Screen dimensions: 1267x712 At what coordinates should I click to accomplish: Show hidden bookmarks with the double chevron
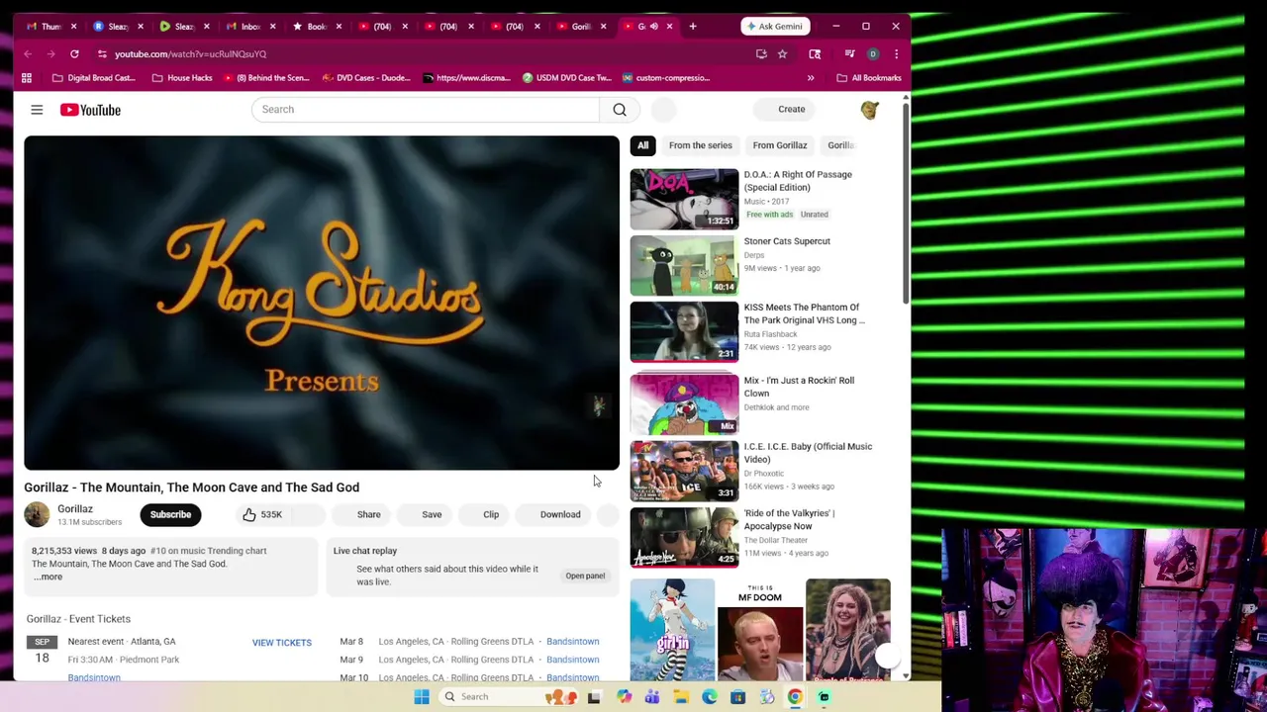coord(811,78)
